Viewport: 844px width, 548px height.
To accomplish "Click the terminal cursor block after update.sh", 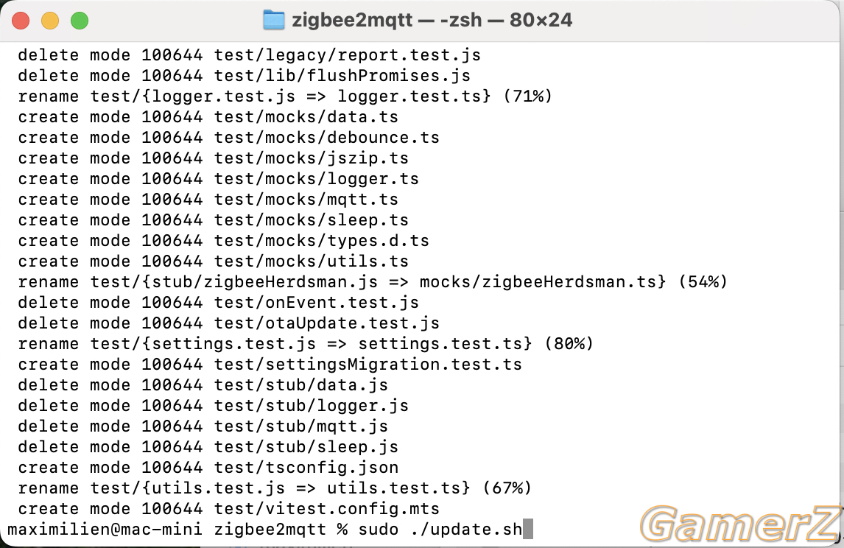I will (527, 529).
